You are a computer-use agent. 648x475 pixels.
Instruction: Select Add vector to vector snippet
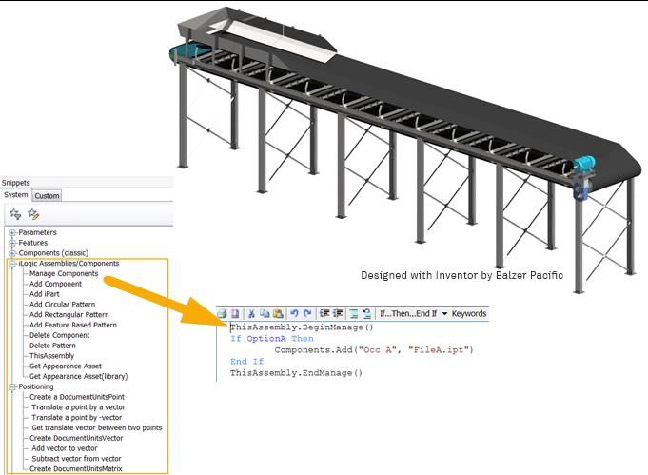coord(65,448)
